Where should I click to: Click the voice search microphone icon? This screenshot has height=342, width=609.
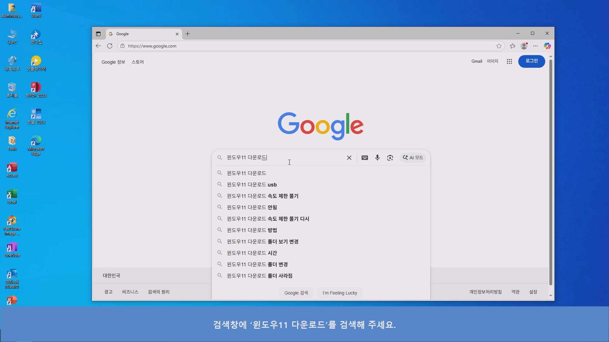377,158
